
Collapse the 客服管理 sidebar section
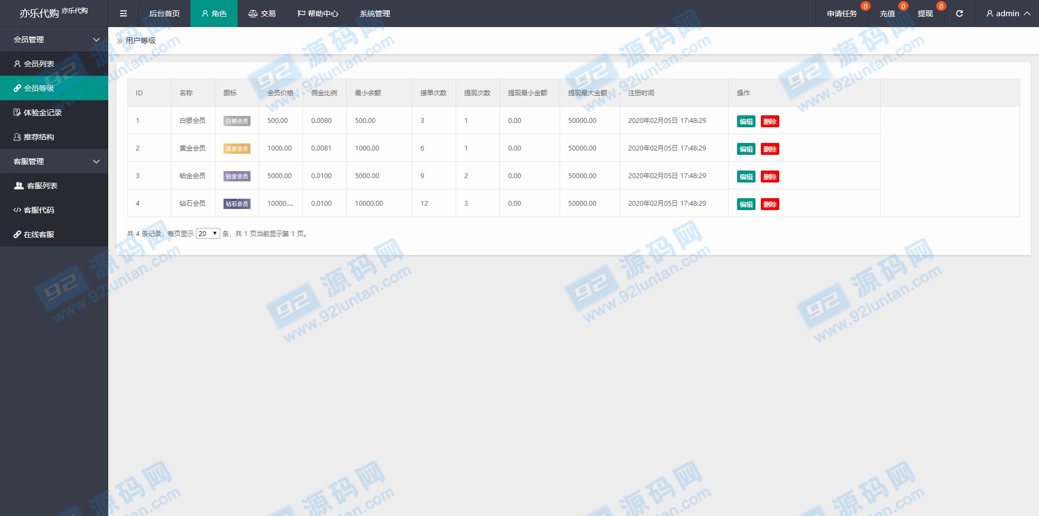click(x=54, y=161)
